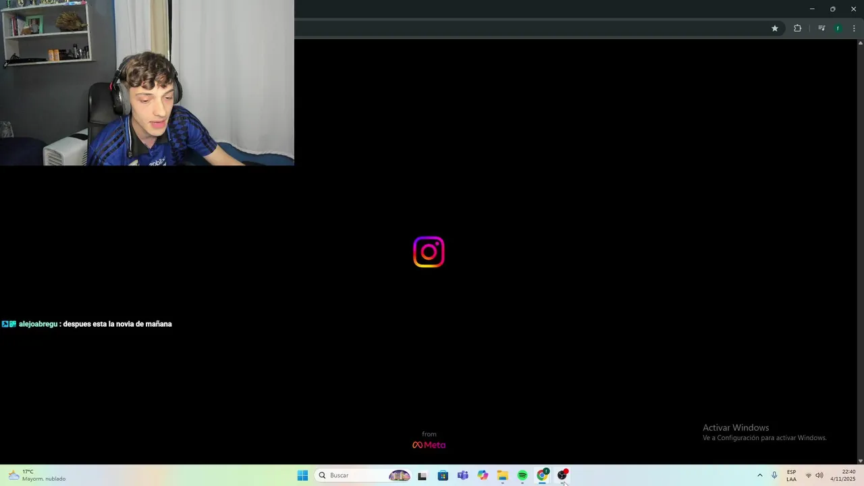This screenshot has width=864, height=486.
Task: Minimize the Chrome window
Action: click(x=812, y=9)
